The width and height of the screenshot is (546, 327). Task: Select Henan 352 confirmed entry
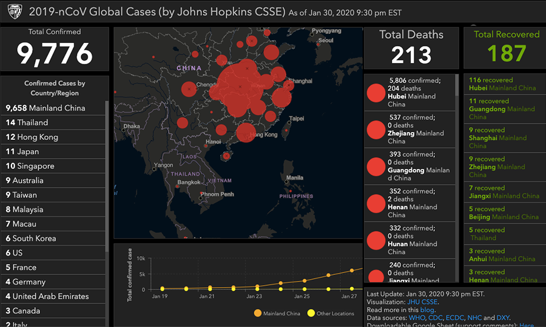[409, 203]
